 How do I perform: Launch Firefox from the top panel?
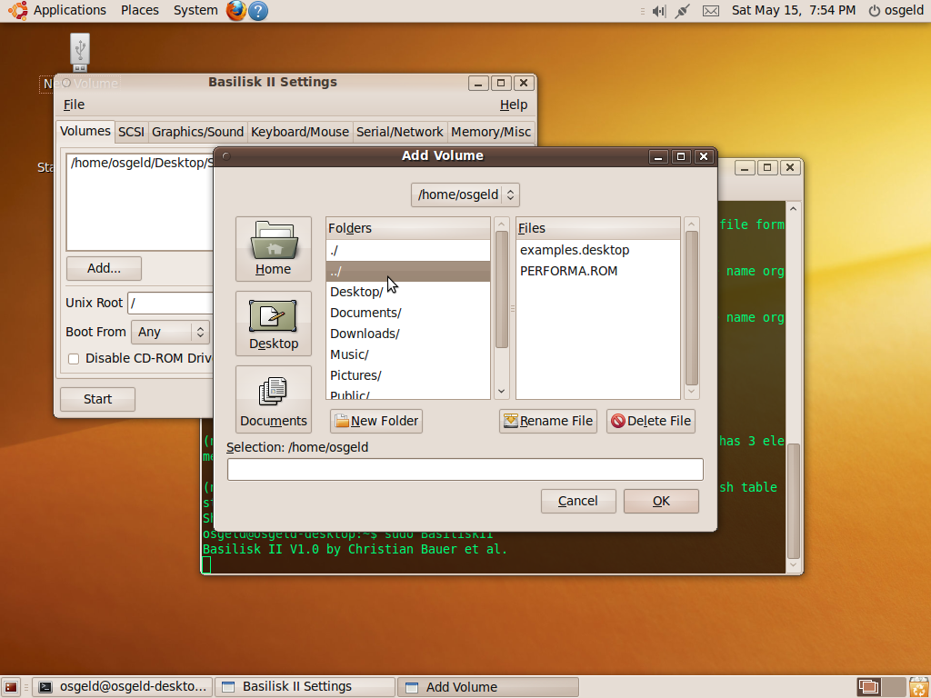click(235, 11)
